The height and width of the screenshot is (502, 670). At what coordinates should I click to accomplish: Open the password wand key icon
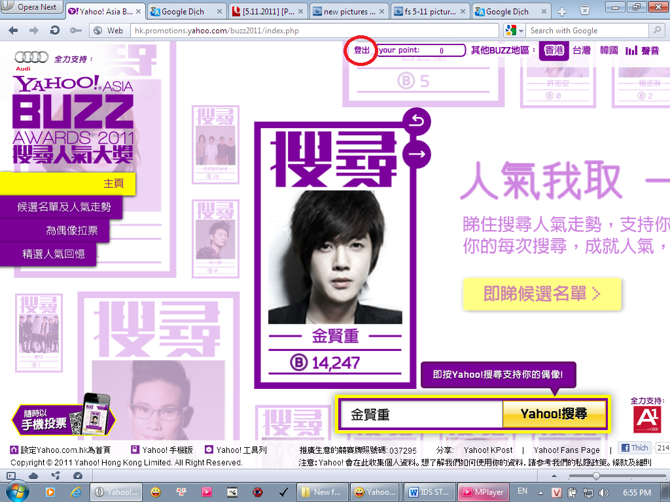click(x=76, y=30)
